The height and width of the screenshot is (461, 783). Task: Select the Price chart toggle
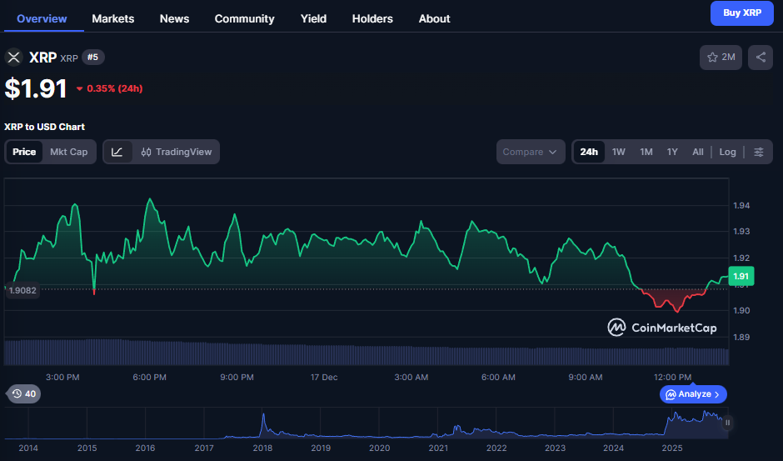(x=24, y=152)
